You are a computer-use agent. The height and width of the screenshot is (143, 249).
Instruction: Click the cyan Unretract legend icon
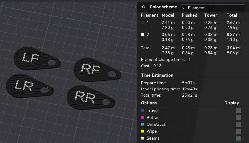(143, 124)
